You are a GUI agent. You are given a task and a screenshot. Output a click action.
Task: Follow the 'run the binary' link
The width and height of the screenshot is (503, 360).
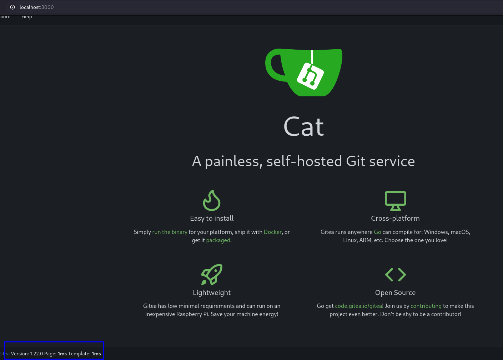coord(170,232)
